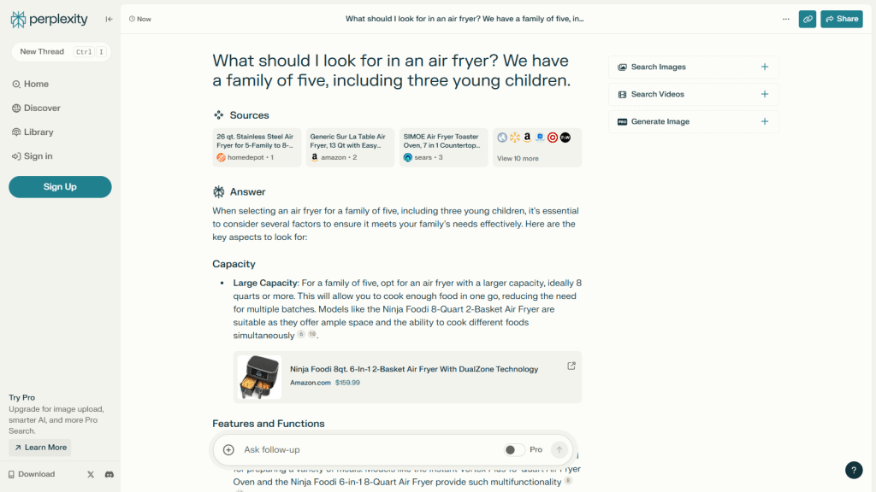Viewport: 876px width, 492px height.
Task: Open the three-dot more options menu
Action: (x=785, y=19)
